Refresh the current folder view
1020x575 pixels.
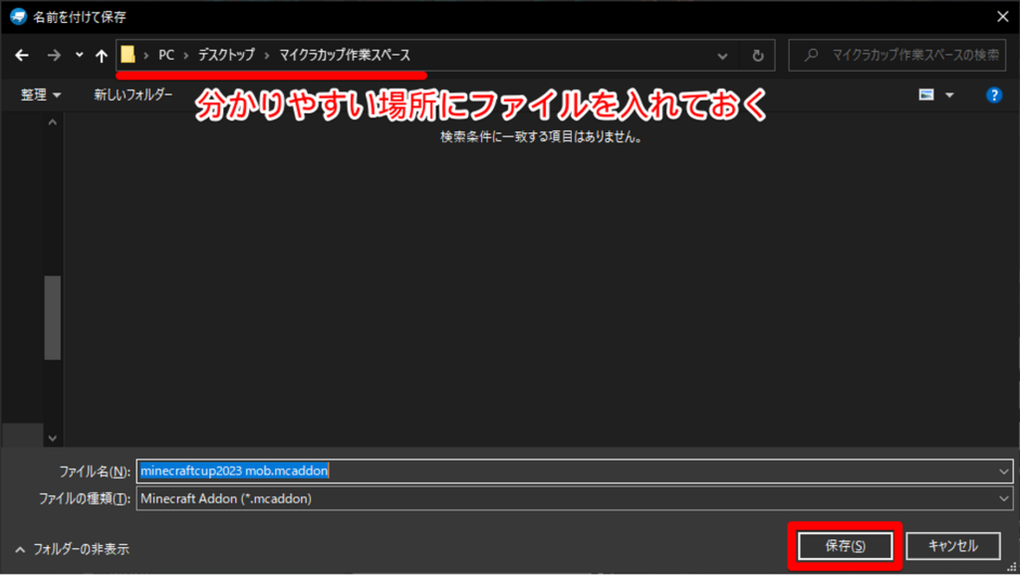tap(758, 56)
